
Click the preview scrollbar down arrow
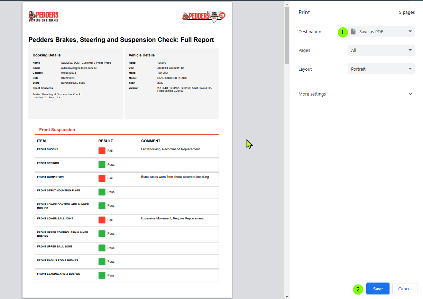pyautogui.click(x=287, y=296)
